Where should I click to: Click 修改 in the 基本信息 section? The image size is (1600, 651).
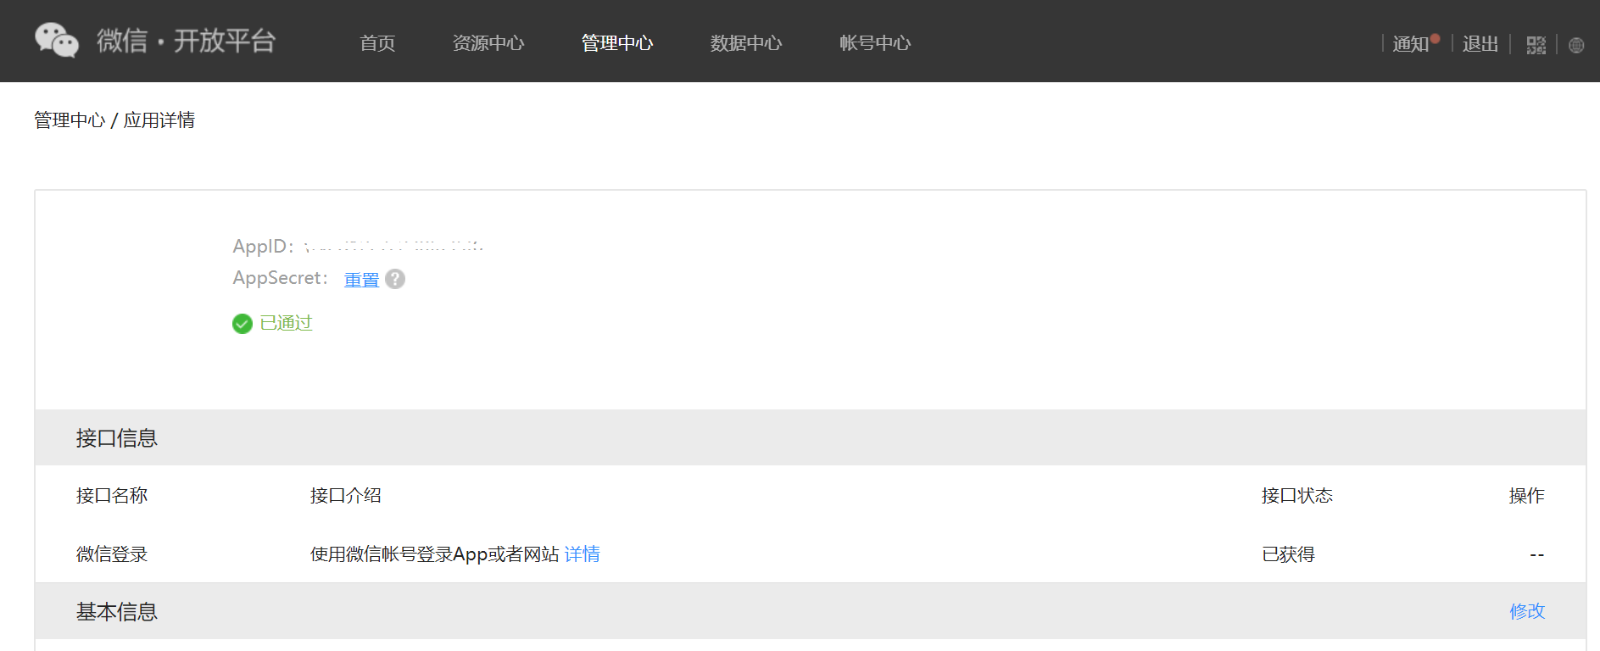[x=1527, y=611]
